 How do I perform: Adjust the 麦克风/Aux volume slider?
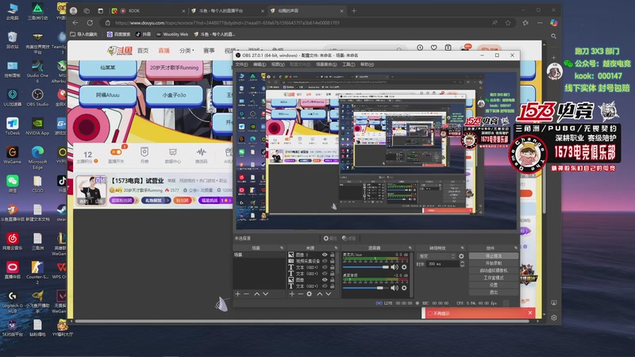pos(366,267)
